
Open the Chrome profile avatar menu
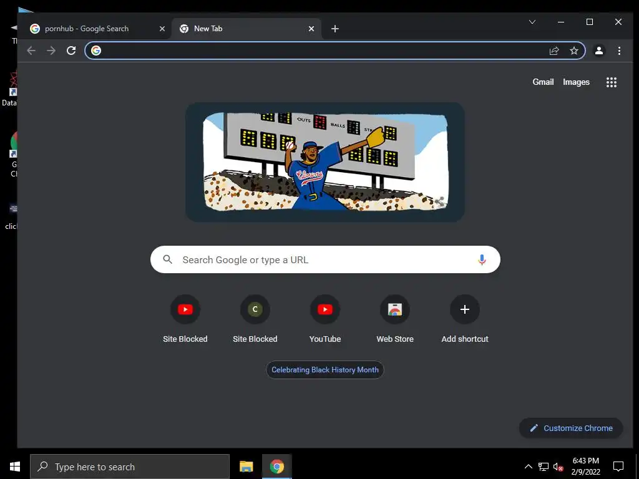coord(598,51)
